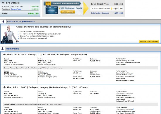Click the yellow arrow next to Card Statement Credit
Screen dimensions: 161x114
coord(112,8)
